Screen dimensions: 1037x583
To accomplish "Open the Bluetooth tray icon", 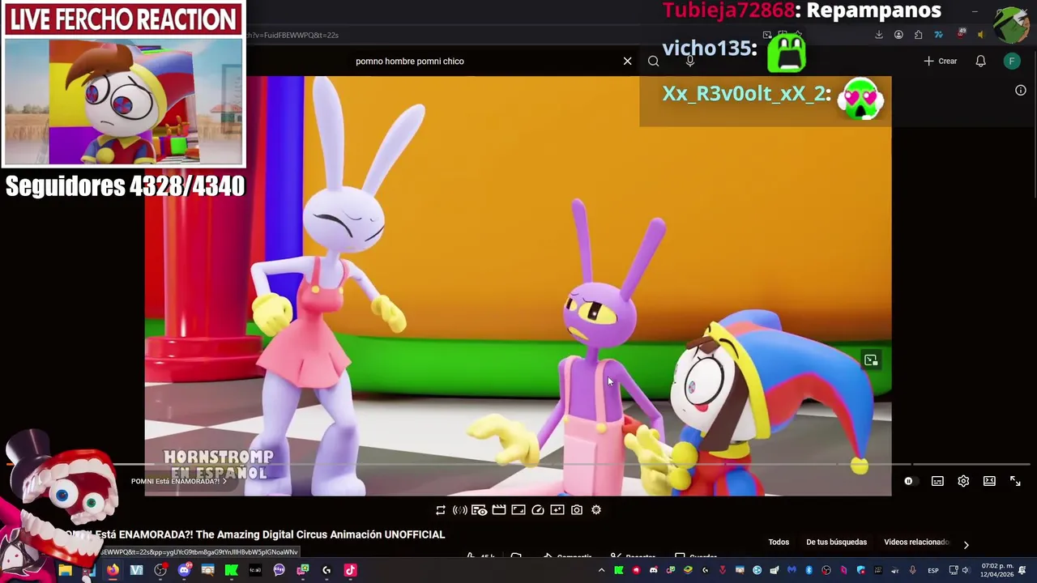I will 809,570.
